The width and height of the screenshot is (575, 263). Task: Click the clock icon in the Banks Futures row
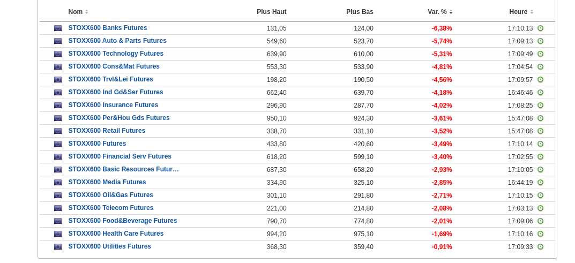540,28
